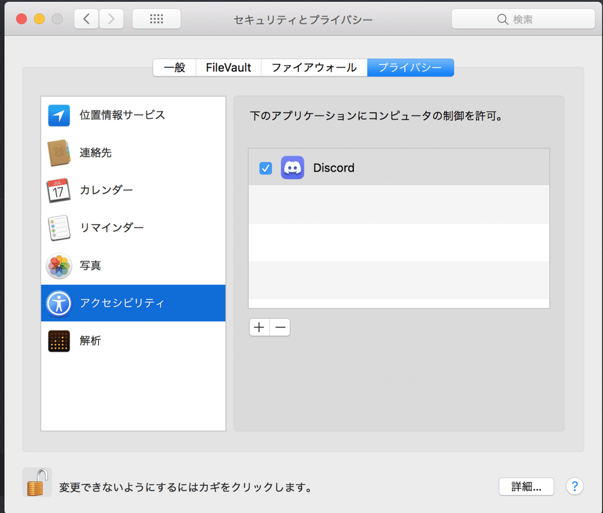Switch to the 一般 tab
The height and width of the screenshot is (513, 603).
(x=174, y=67)
